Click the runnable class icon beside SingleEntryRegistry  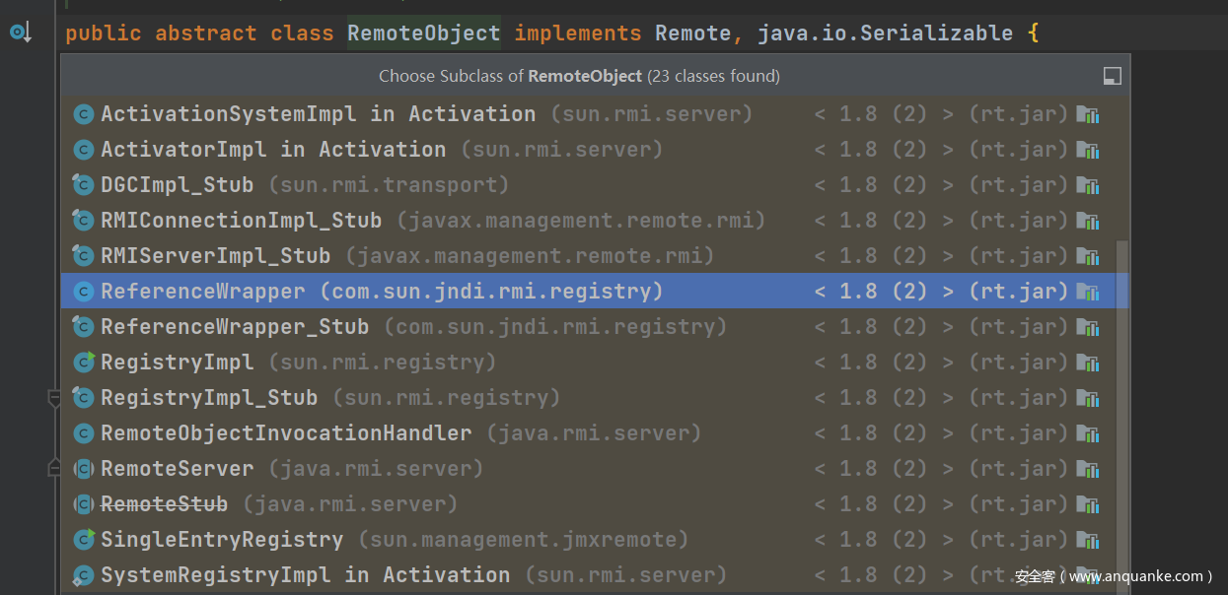tap(84, 540)
